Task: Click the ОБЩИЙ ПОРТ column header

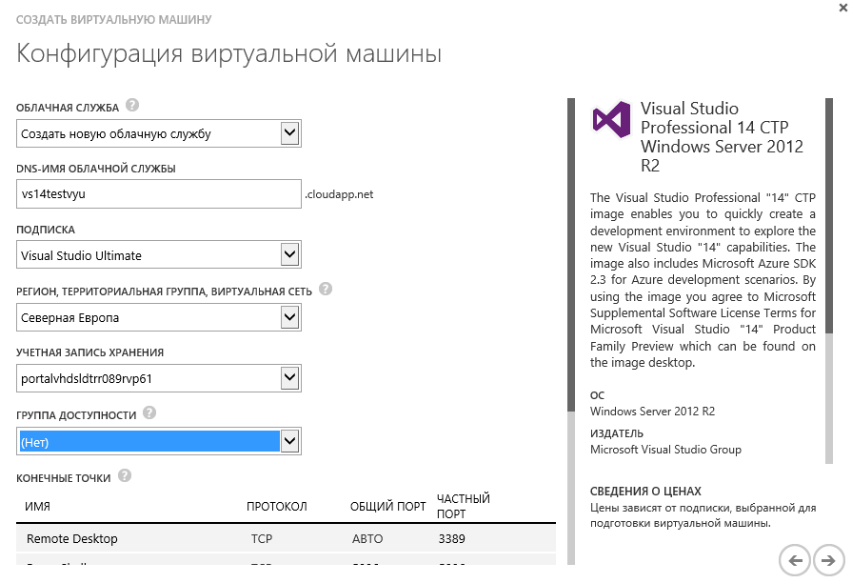Action: pyautogui.click(x=388, y=507)
